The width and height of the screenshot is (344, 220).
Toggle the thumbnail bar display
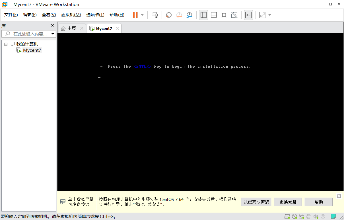coord(214,15)
